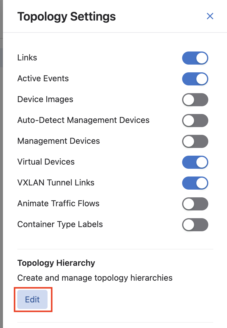Select the Active Events label
The height and width of the screenshot is (328, 227).
pyautogui.click(x=43, y=79)
